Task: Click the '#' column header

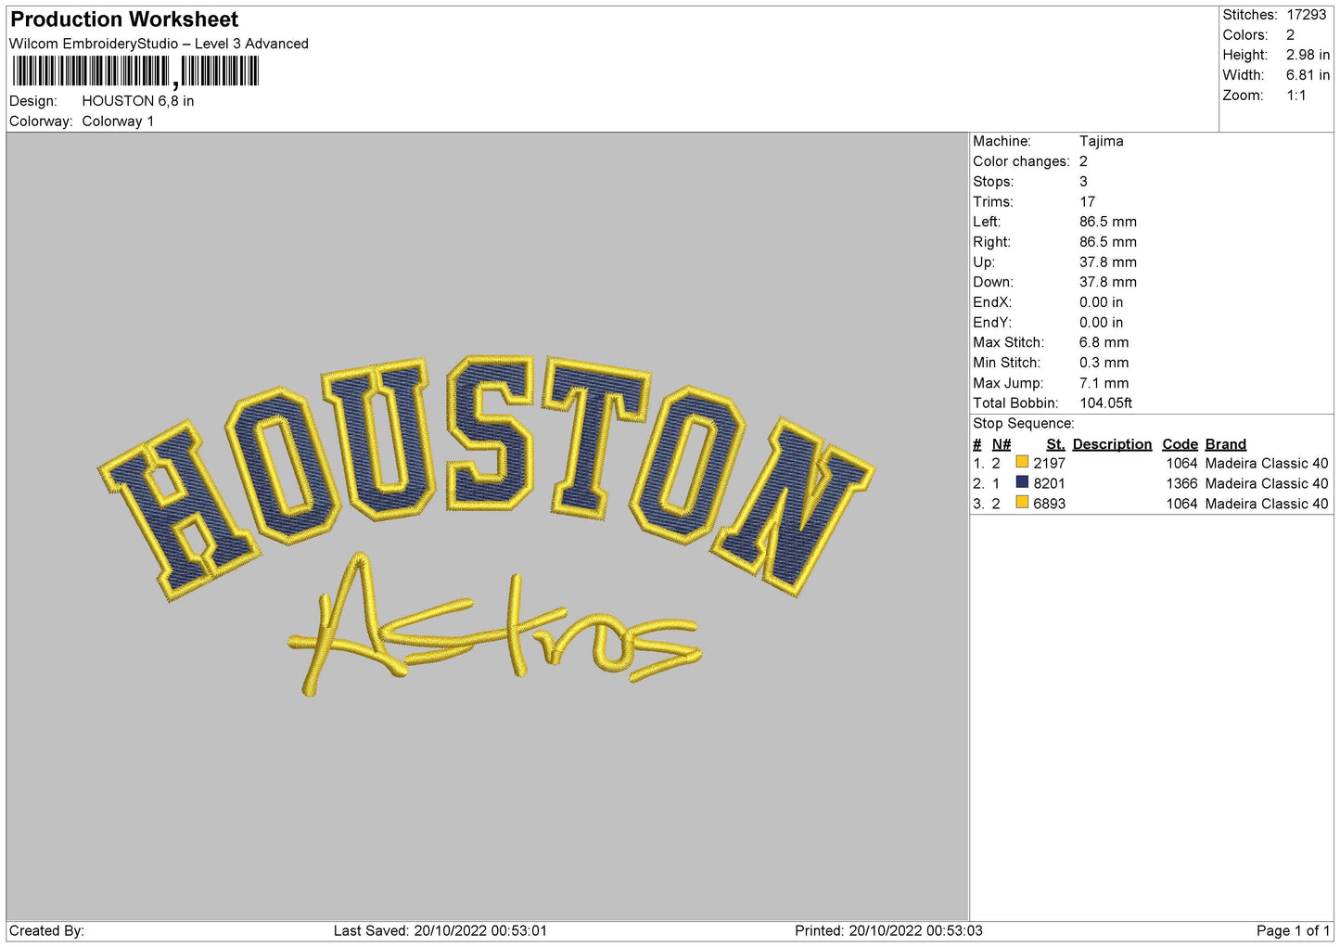Action: pyautogui.click(x=977, y=444)
